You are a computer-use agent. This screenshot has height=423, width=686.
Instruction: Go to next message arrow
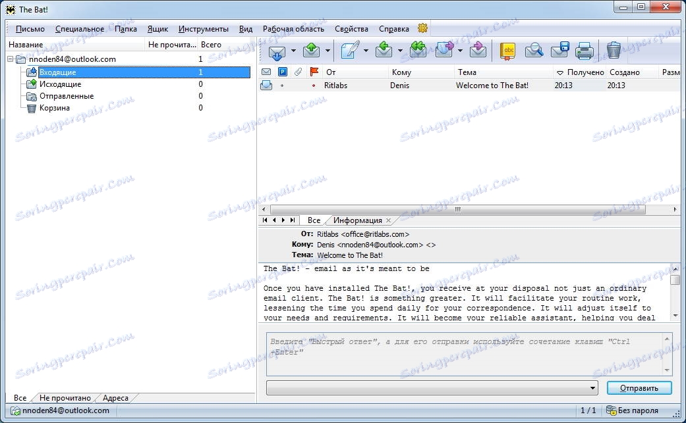click(x=283, y=220)
